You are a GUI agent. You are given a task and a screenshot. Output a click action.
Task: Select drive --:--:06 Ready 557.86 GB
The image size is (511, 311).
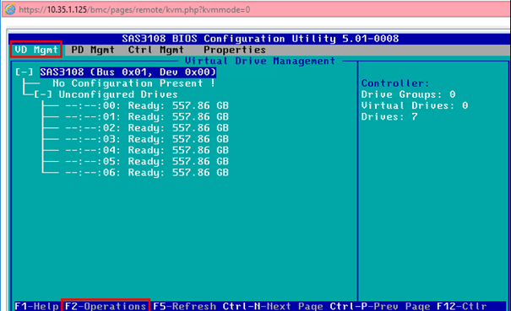(147, 173)
